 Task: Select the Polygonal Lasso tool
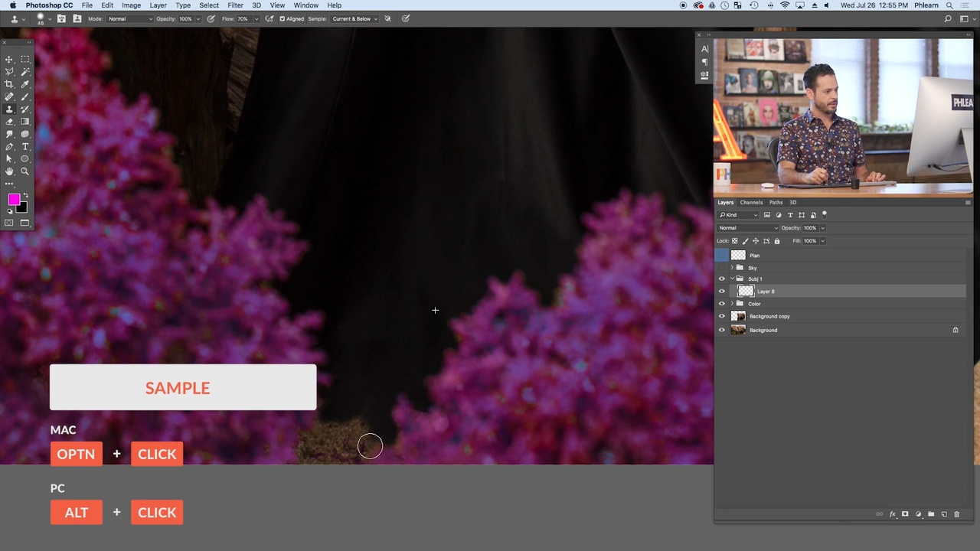(x=9, y=72)
